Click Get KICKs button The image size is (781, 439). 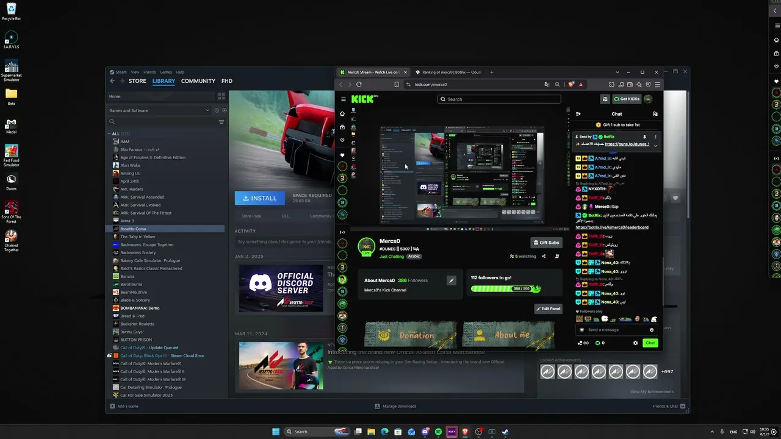(x=627, y=99)
